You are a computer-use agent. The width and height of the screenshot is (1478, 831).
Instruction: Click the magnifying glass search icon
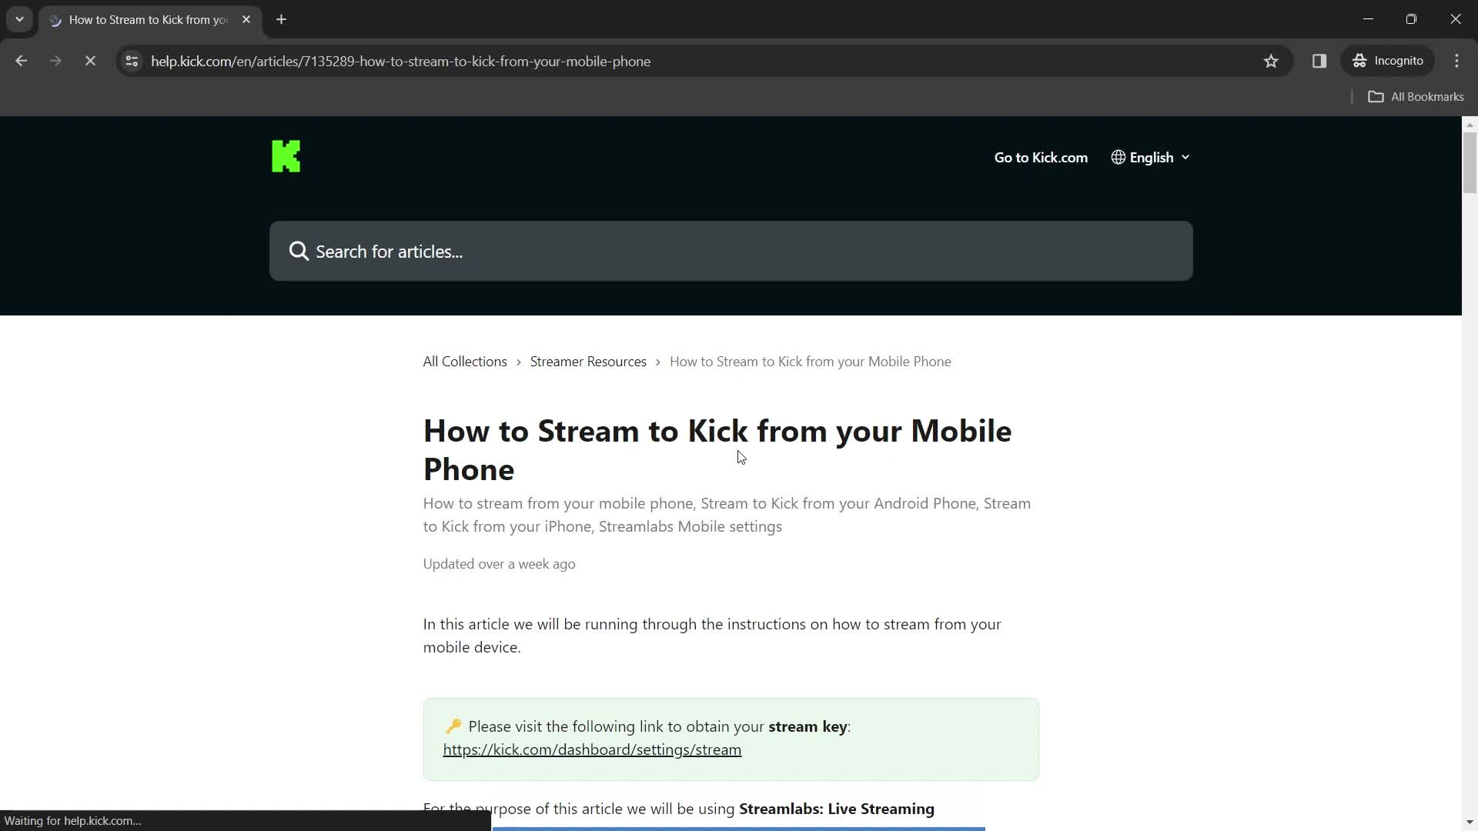coord(299,251)
